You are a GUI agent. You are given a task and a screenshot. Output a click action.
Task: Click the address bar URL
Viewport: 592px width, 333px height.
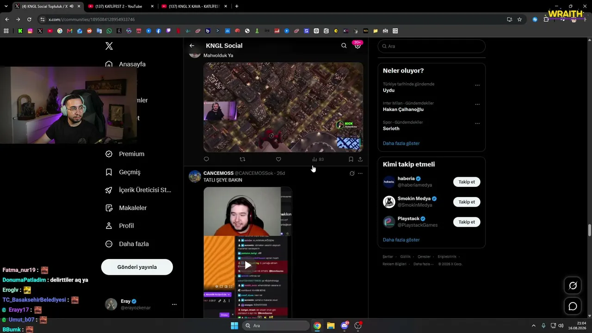(x=92, y=19)
